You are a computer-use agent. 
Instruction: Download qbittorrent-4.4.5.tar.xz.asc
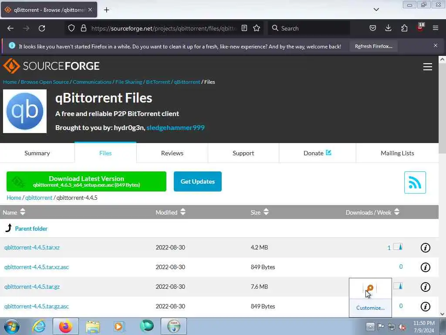pos(37,267)
